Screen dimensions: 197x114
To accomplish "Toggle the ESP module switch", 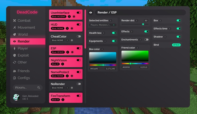I will 79,48.
